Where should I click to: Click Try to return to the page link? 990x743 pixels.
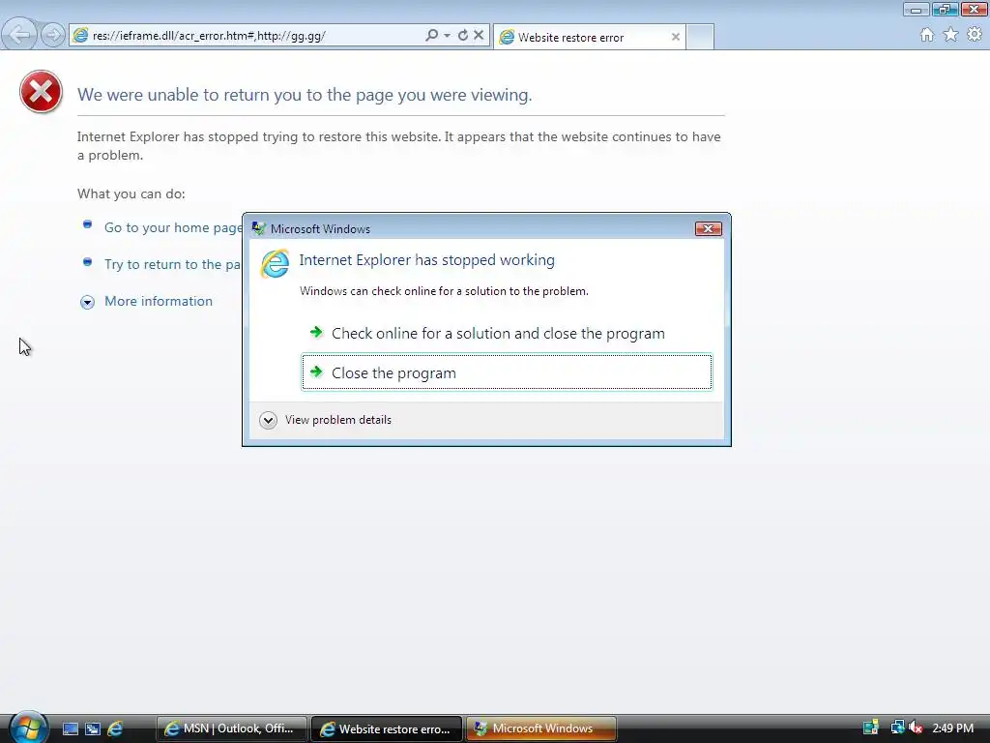tap(172, 264)
